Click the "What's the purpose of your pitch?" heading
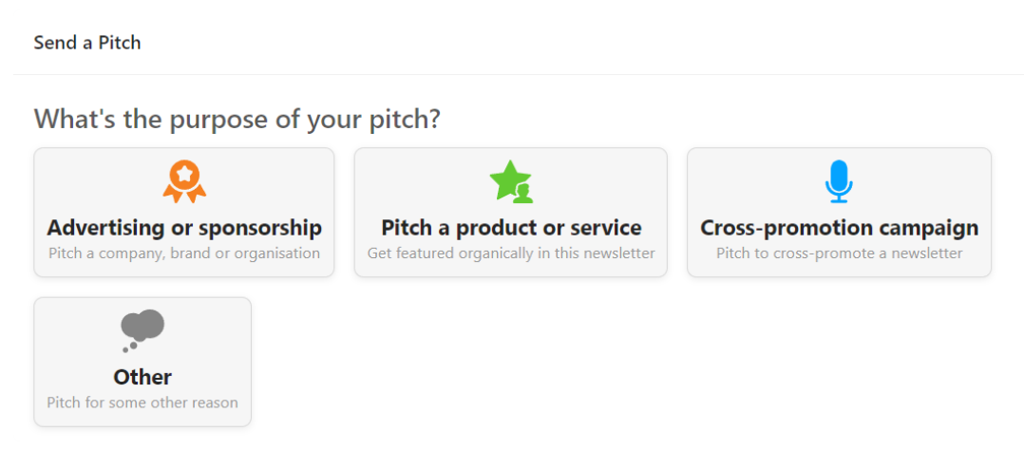The height and width of the screenshot is (450, 1024). click(237, 120)
